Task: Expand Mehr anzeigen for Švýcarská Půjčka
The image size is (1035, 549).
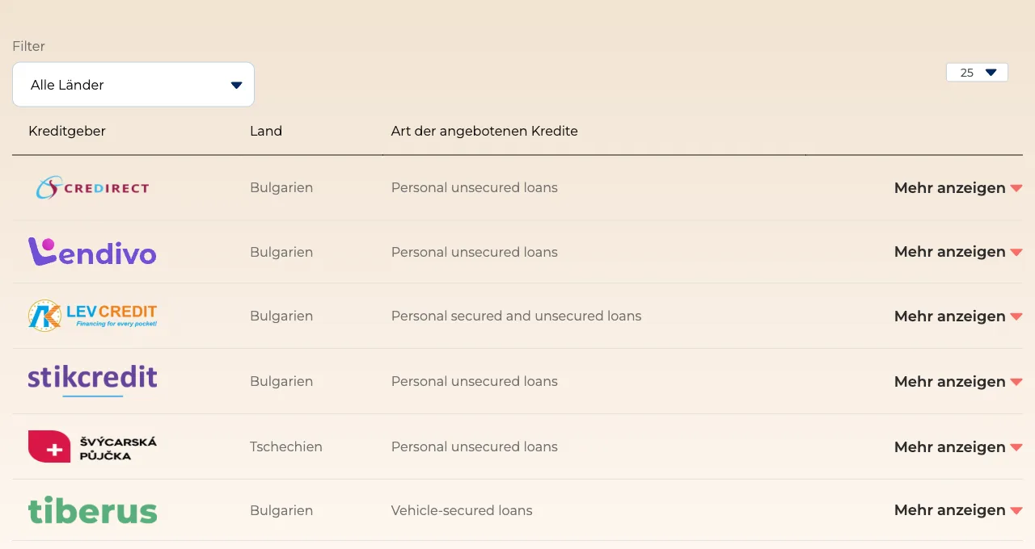Action: tap(958, 447)
